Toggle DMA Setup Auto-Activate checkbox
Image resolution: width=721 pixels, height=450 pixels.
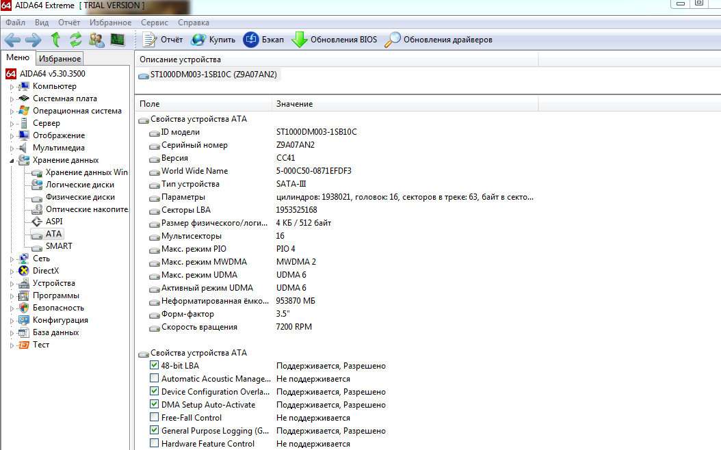tap(154, 404)
